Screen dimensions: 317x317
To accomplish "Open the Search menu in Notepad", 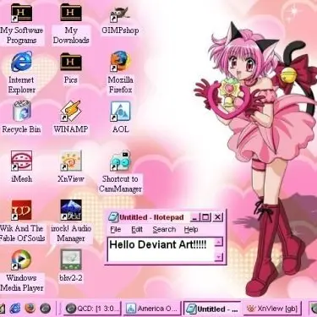I will [x=164, y=230].
